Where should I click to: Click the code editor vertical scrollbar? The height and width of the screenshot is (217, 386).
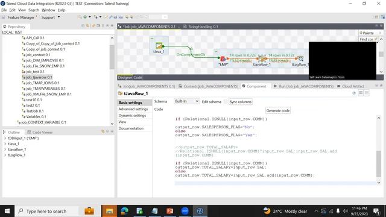click(379, 164)
